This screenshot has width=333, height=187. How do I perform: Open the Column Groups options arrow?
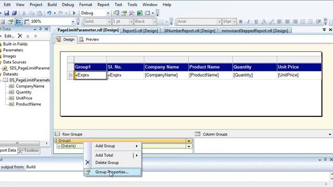[x=329, y=135]
